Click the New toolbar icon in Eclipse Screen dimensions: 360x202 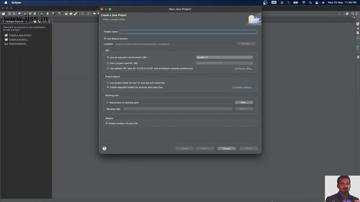(3, 13)
